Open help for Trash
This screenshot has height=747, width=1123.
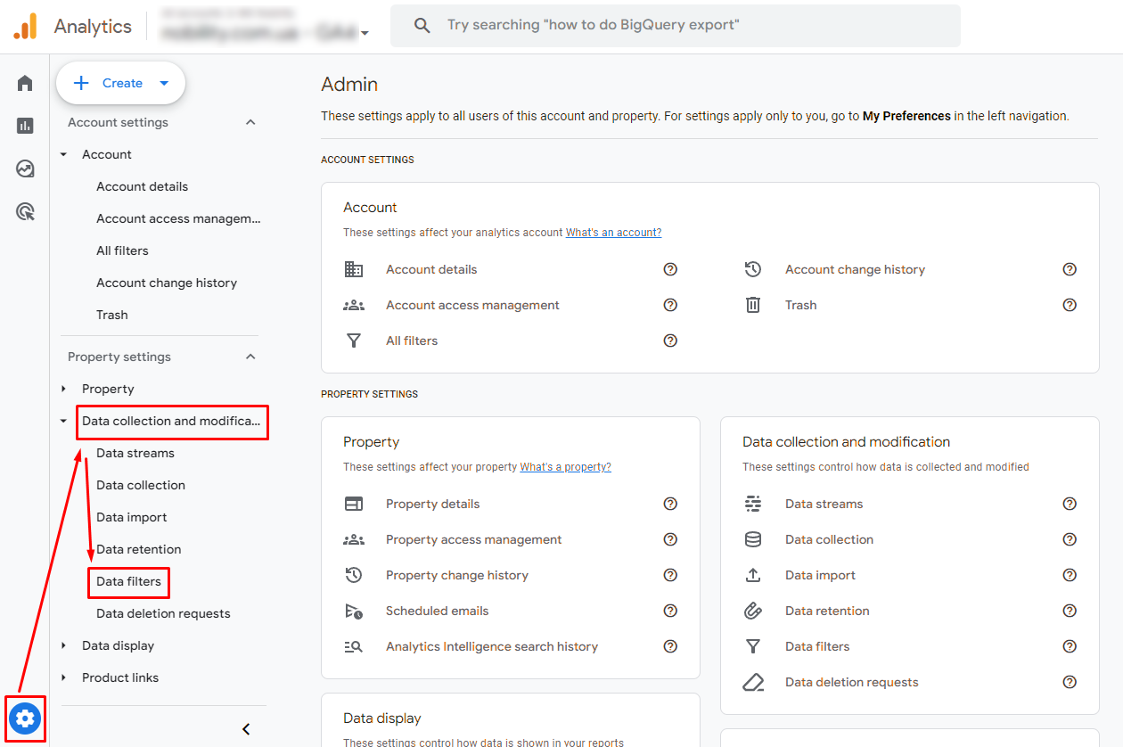[x=1070, y=305]
